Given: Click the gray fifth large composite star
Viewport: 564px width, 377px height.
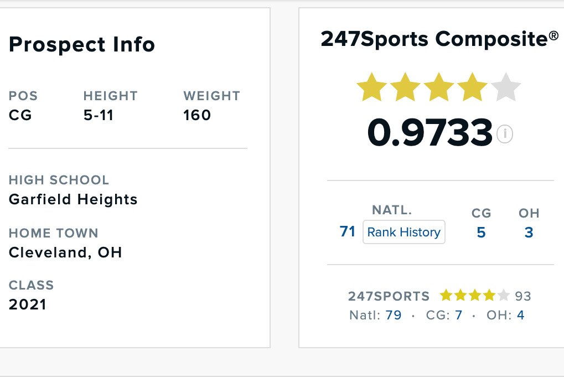Looking at the screenshot, I should coord(505,88).
